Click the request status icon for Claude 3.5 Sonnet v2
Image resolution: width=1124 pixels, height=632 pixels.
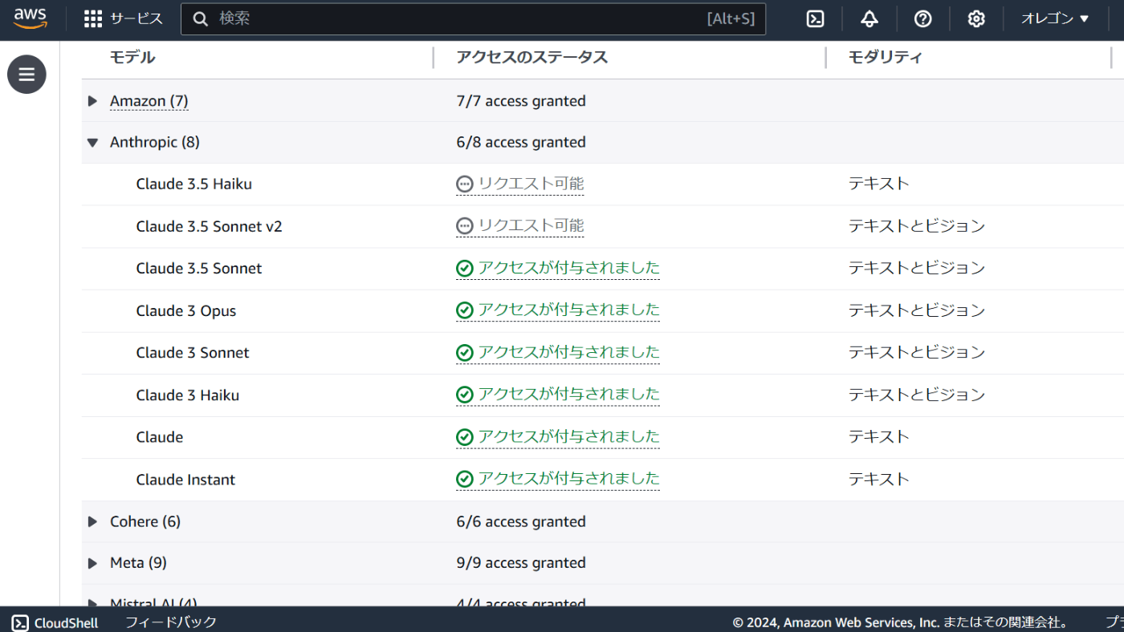point(464,226)
